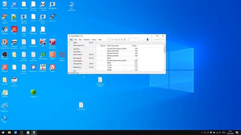The width and height of the screenshot is (241, 135).
Task: Open the View menu
Action: click(80, 40)
